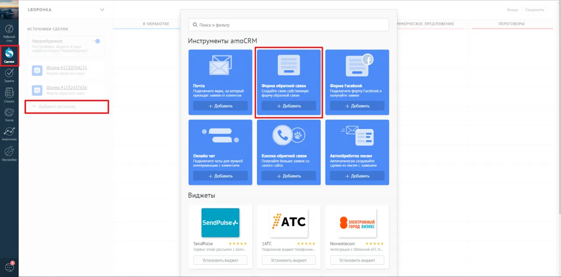Open Рабочий стол dashboard icon
The image size is (561, 277).
click(x=9, y=33)
